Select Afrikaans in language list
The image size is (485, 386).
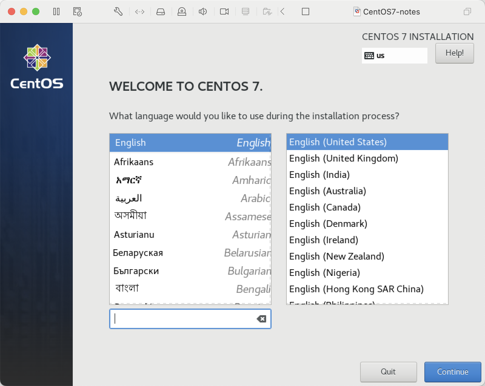tap(190, 162)
